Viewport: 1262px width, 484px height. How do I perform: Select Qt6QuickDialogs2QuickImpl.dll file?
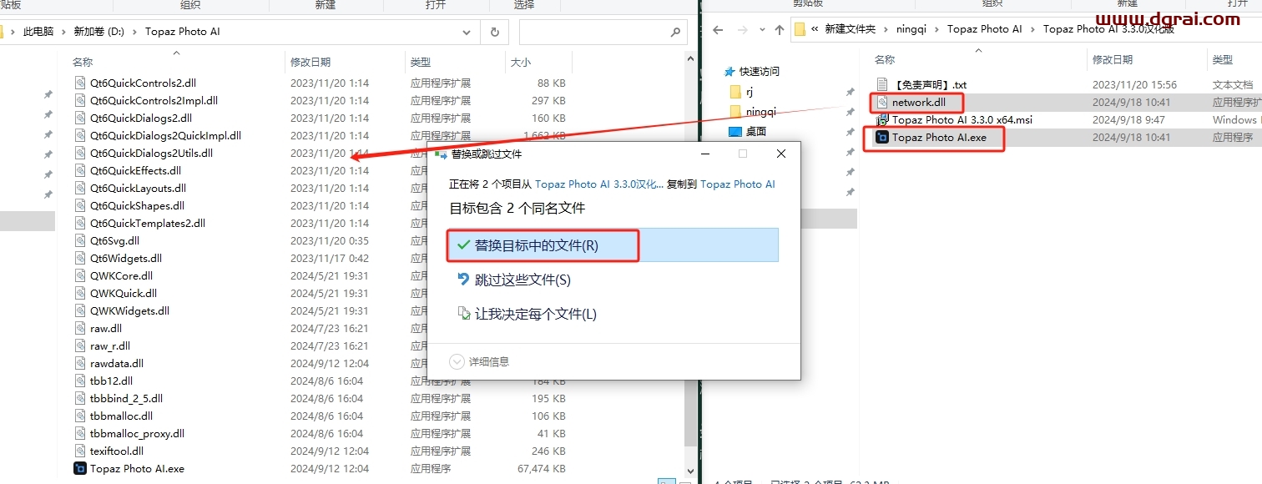[x=165, y=135]
